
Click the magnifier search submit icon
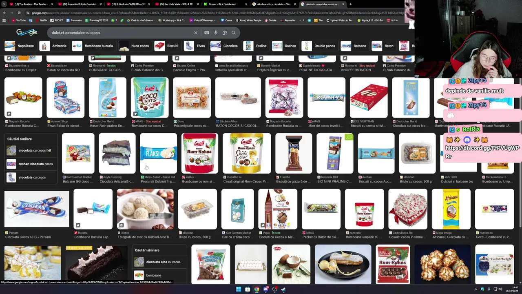pyautogui.click(x=234, y=33)
